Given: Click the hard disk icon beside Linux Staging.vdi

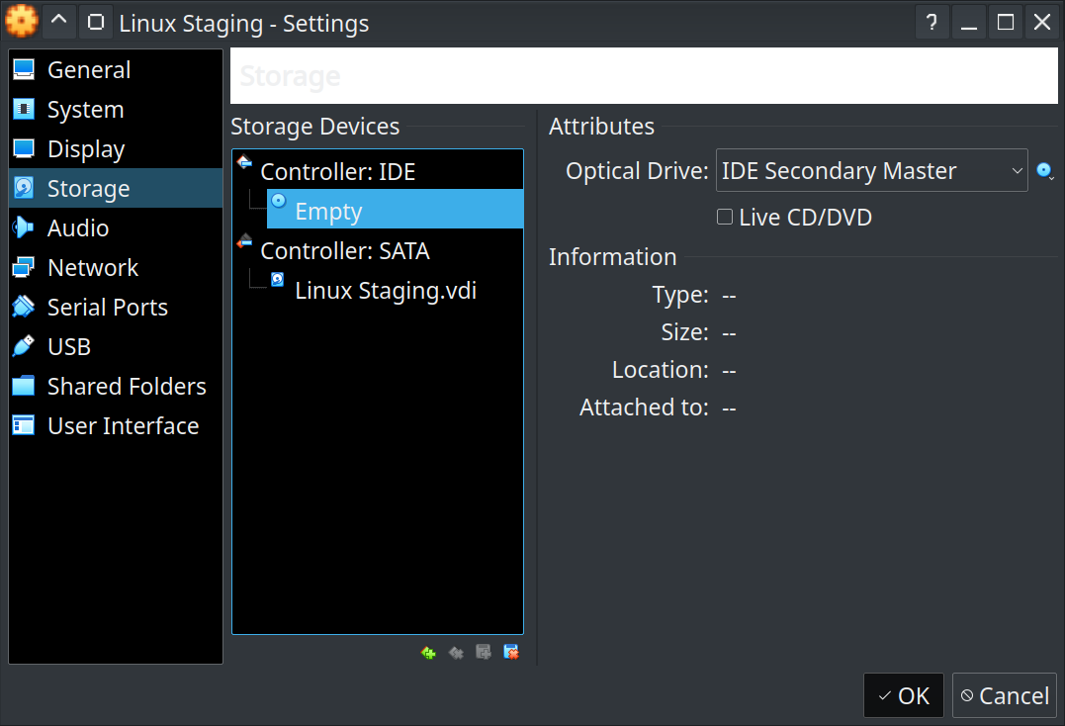Looking at the screenshot, I should (x=278, y=281).
